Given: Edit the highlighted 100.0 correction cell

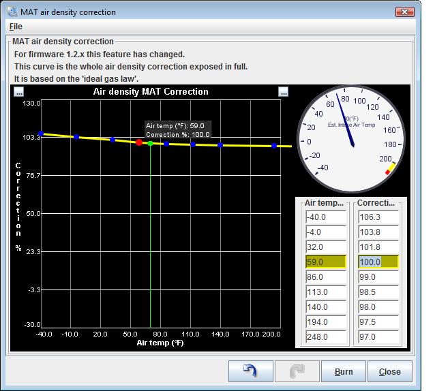Looking at the screenshot, I should (x=378, y=262).
